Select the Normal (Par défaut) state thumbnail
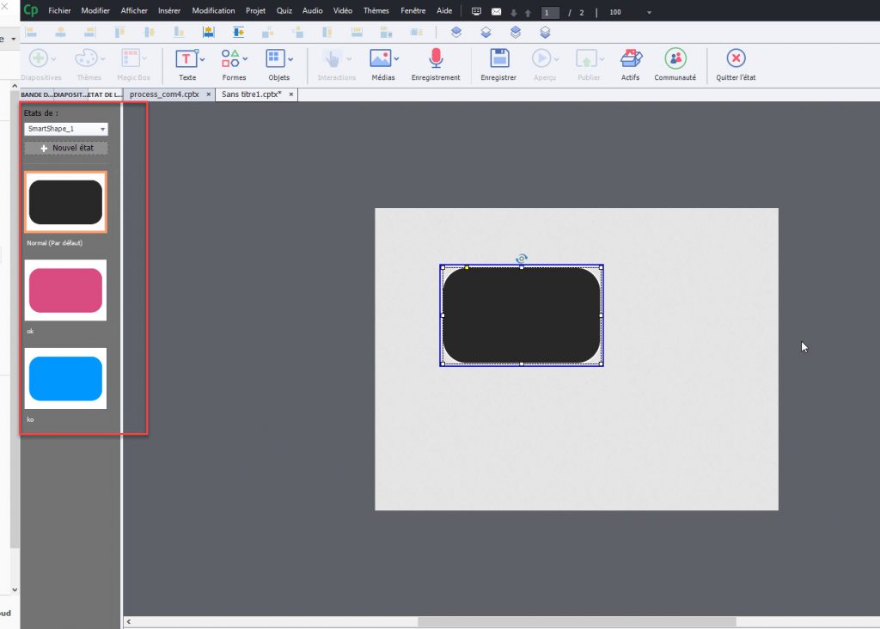880x629 pixels. 65,202
